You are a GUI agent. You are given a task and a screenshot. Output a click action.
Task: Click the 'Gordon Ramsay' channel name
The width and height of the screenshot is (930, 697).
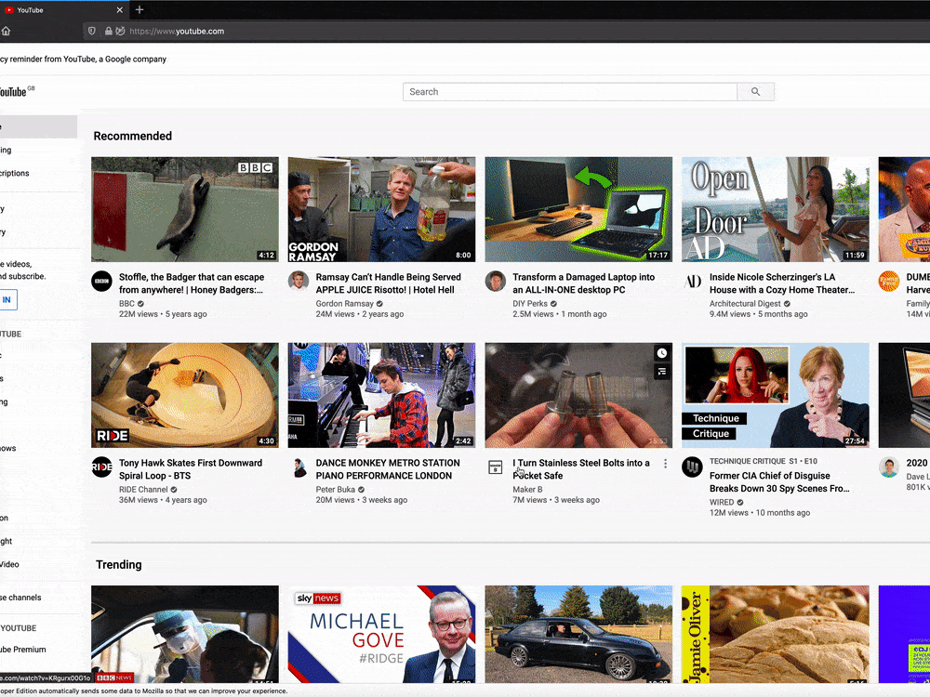pyautogui.click(x=345, y=304)
